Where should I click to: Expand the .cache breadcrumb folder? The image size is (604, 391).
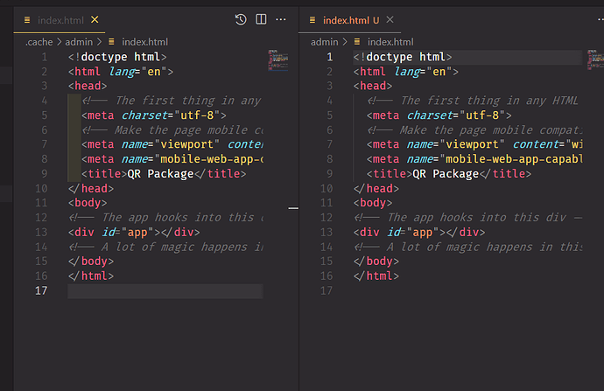(38, 41)
